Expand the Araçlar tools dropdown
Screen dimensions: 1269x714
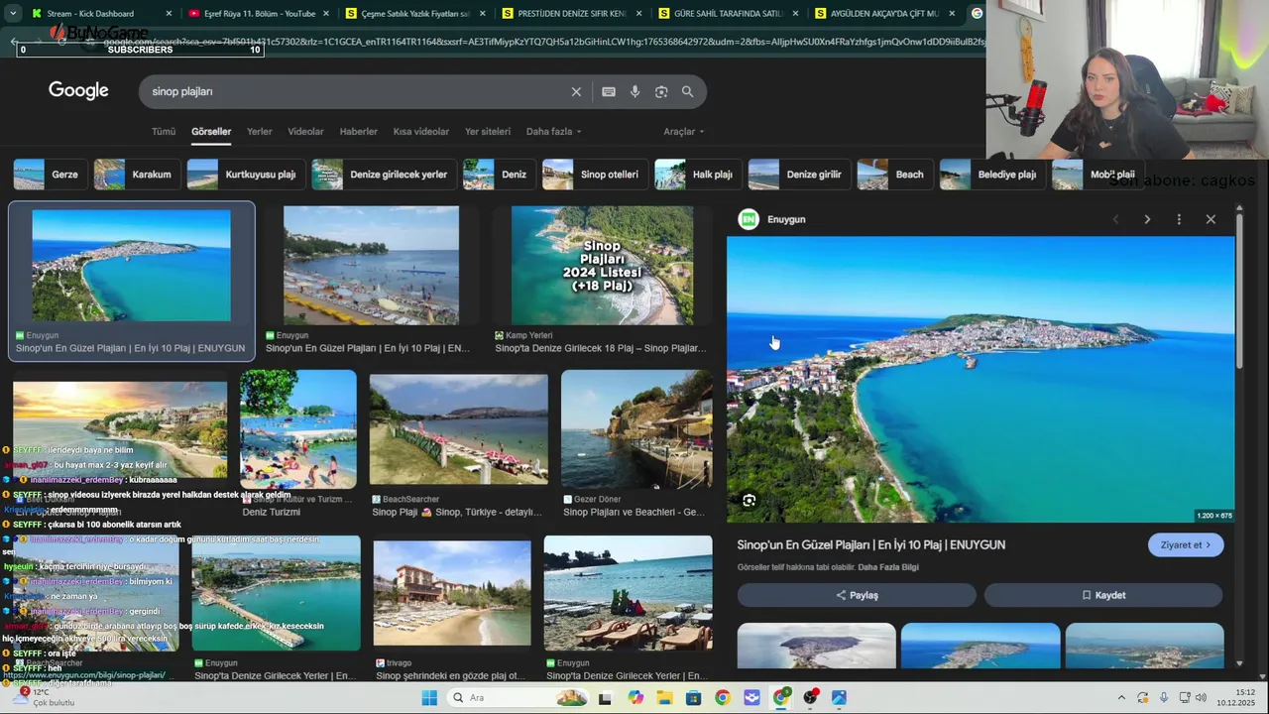[x=684, y=132]
